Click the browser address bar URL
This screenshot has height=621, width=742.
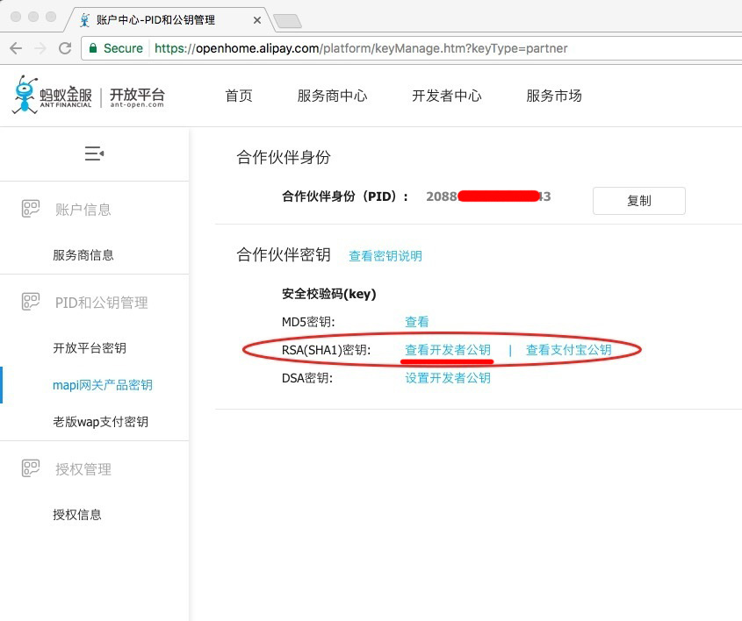coord(360,49)
